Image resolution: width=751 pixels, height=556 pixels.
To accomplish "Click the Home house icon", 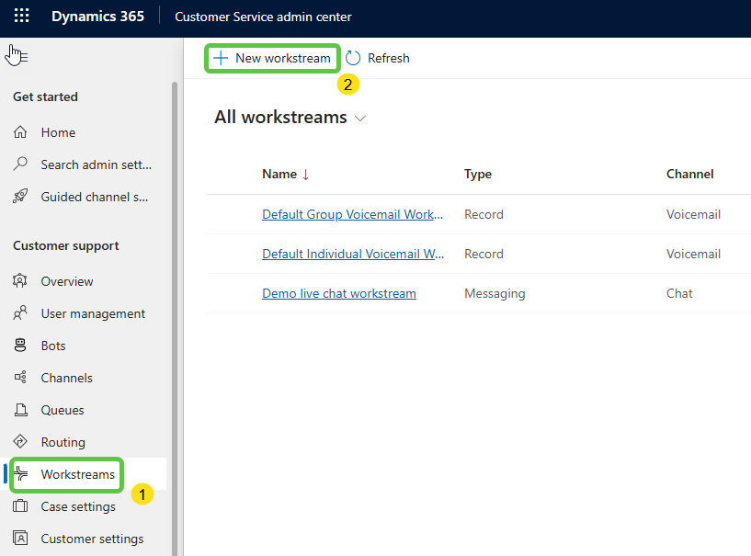I will [x=21, y=132].
